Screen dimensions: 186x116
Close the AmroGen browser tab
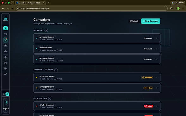pos(44,3)
